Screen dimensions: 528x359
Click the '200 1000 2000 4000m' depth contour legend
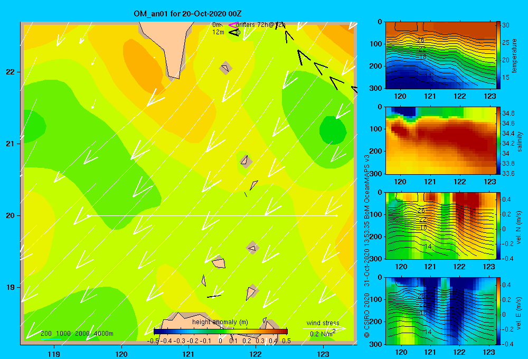(x=77, y=334)
